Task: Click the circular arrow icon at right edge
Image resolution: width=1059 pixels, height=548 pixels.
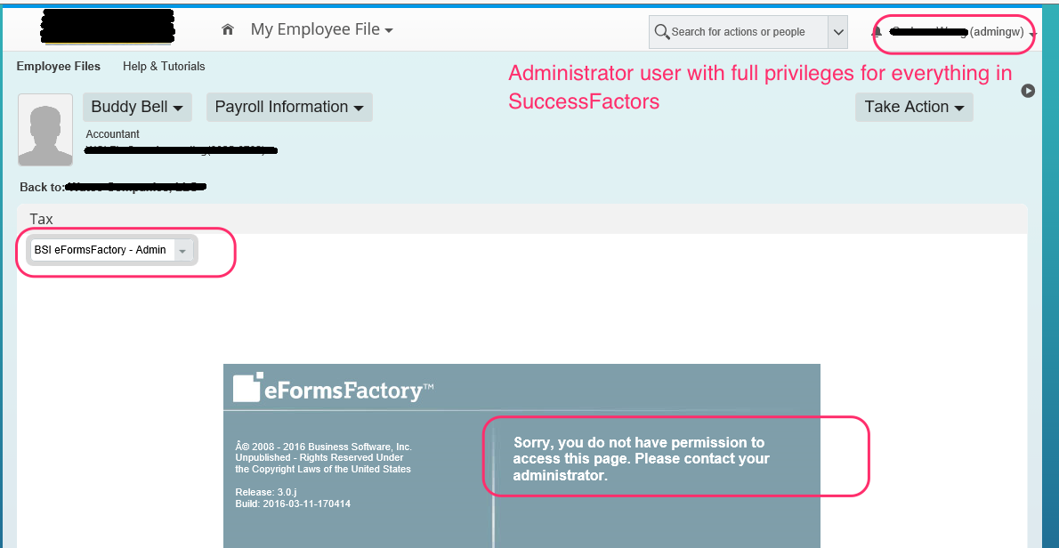Action: coord(1027,91)
